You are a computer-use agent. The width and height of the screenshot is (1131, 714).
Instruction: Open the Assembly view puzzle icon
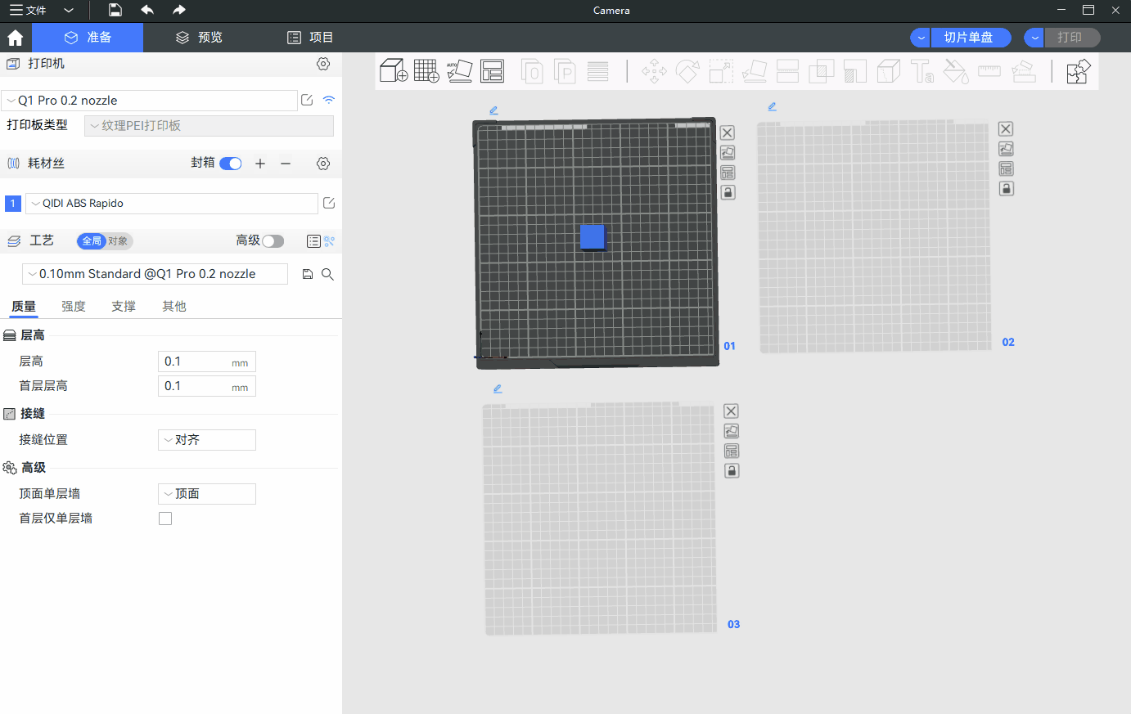[1078, 71]
